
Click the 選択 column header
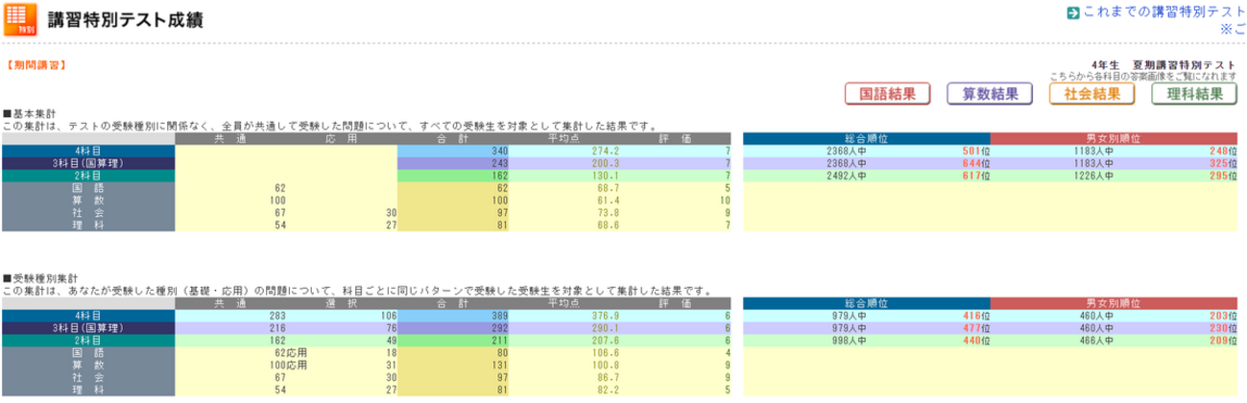tap(344, 301)
